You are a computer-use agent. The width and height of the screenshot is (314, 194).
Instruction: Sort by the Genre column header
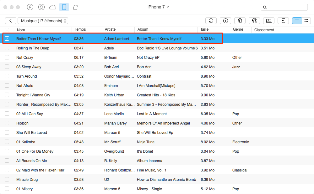pos(238,29)
